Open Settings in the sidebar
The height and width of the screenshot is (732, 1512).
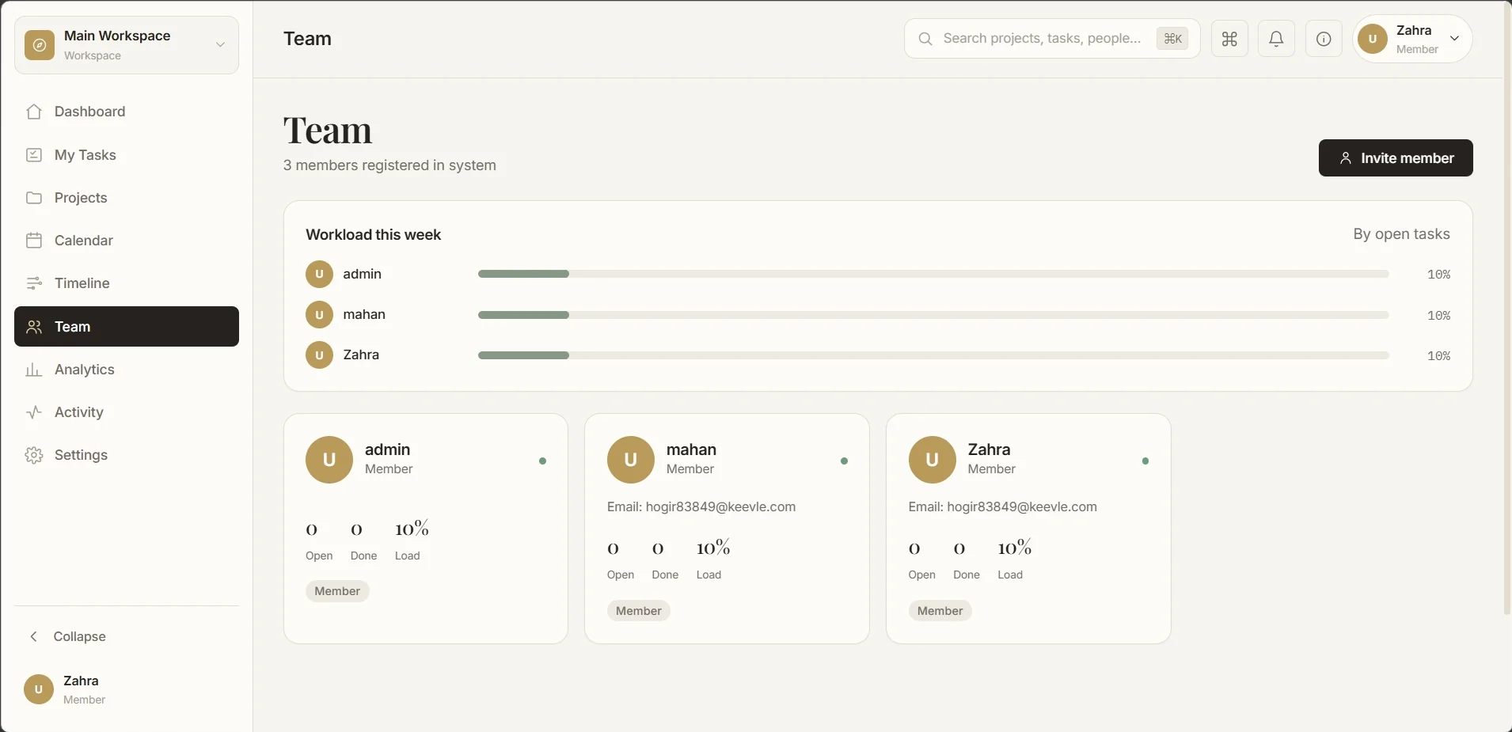pos(127,455)
